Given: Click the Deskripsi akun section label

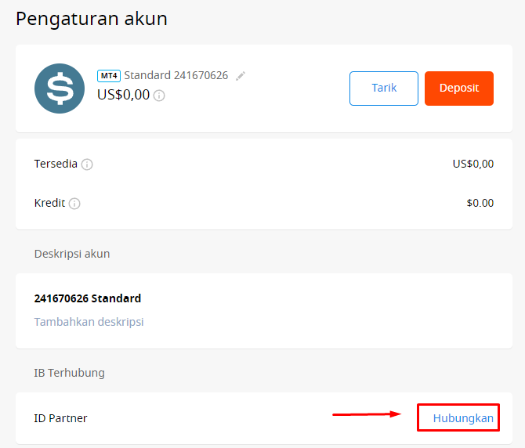Looking at the screenshot, I should [x=72, y=254].
